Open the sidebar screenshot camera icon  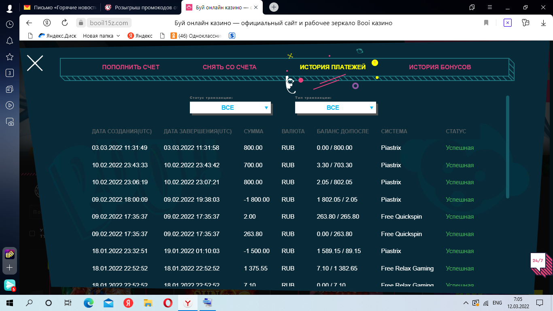tap(10, 121)
